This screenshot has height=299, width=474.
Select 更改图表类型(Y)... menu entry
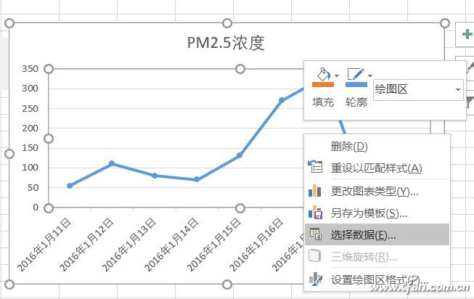pos(375,191)
